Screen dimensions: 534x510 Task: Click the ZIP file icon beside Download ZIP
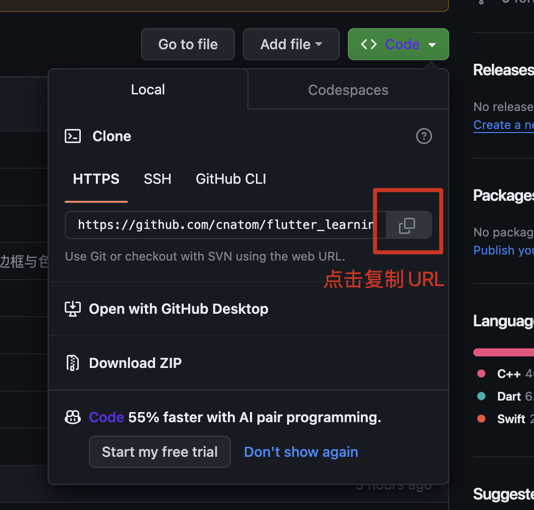73,363
